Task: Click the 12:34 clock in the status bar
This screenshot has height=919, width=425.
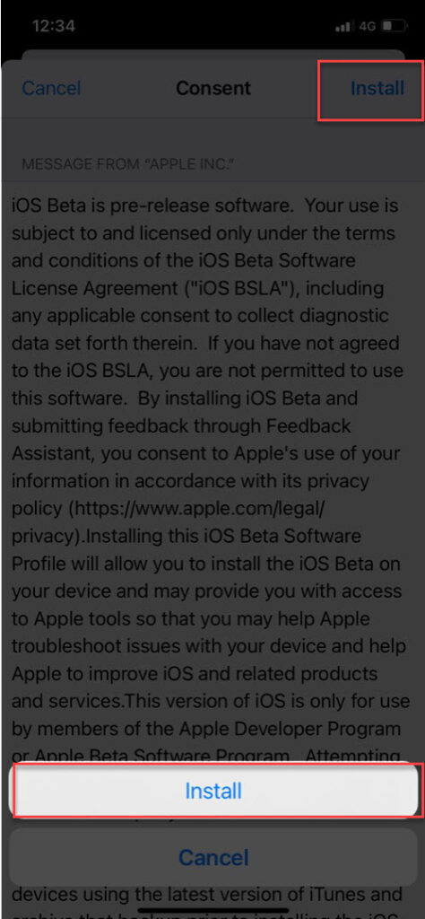Action: (54, 26)
